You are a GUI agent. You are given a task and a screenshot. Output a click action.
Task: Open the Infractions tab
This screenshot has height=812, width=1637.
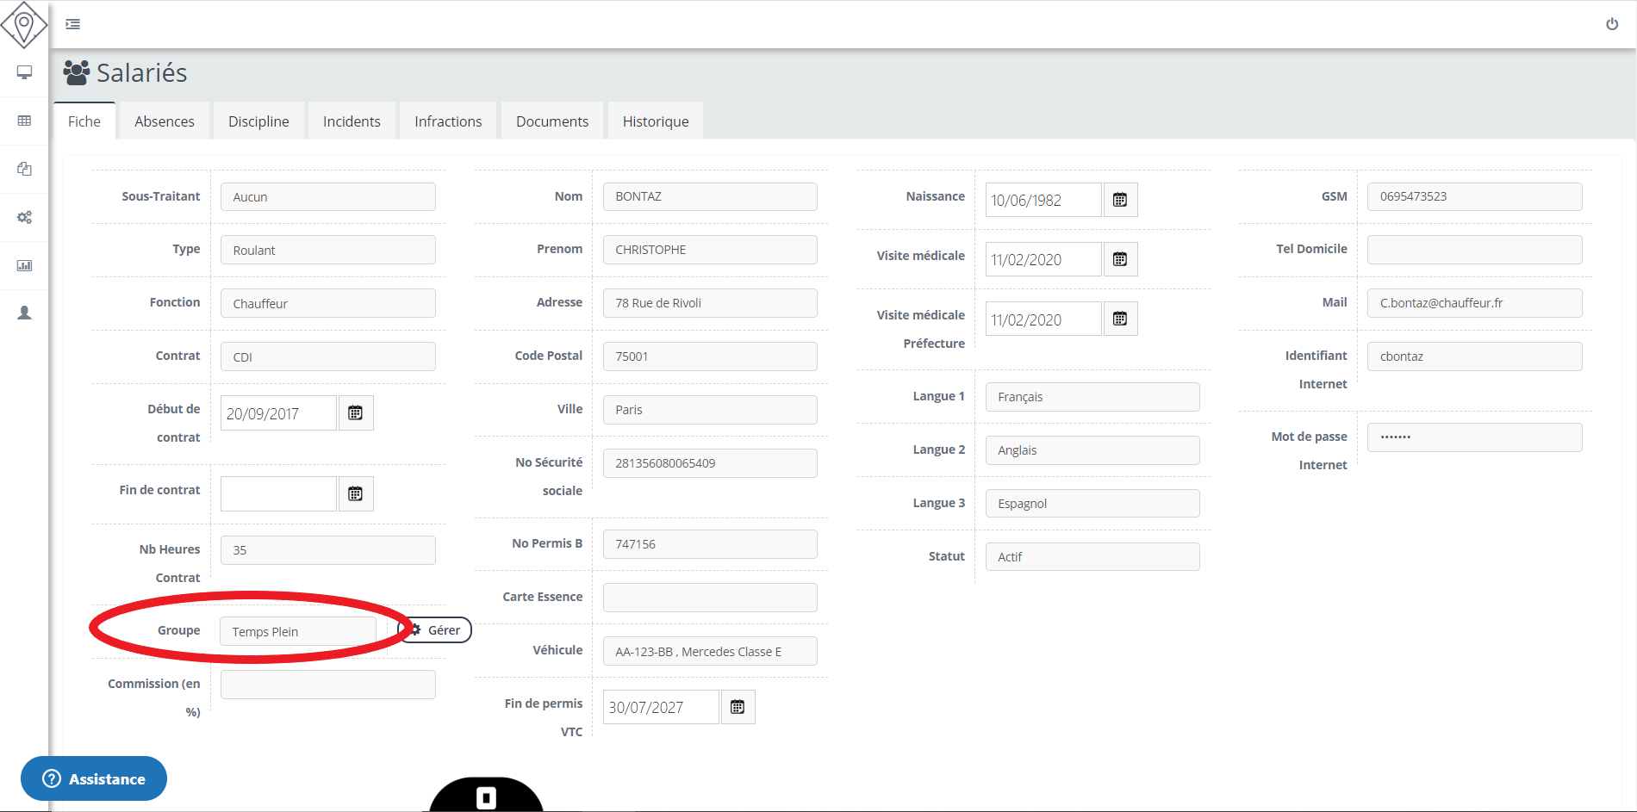448,121
